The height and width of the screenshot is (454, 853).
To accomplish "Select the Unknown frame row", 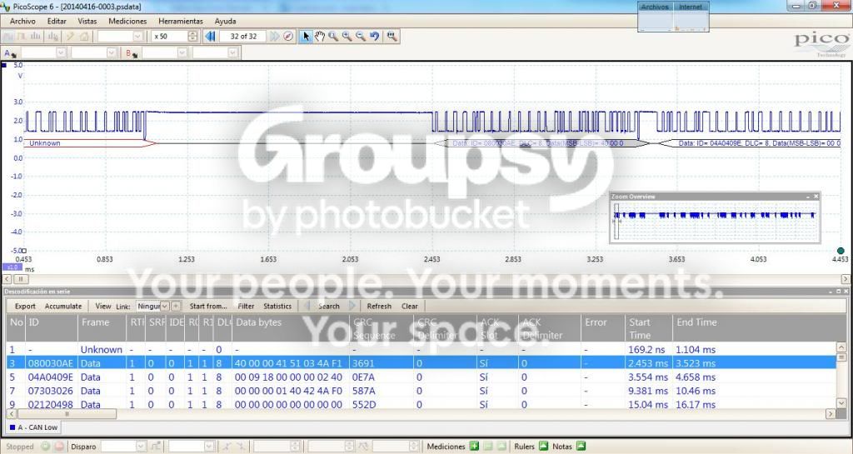I will [x=421, y=350].
